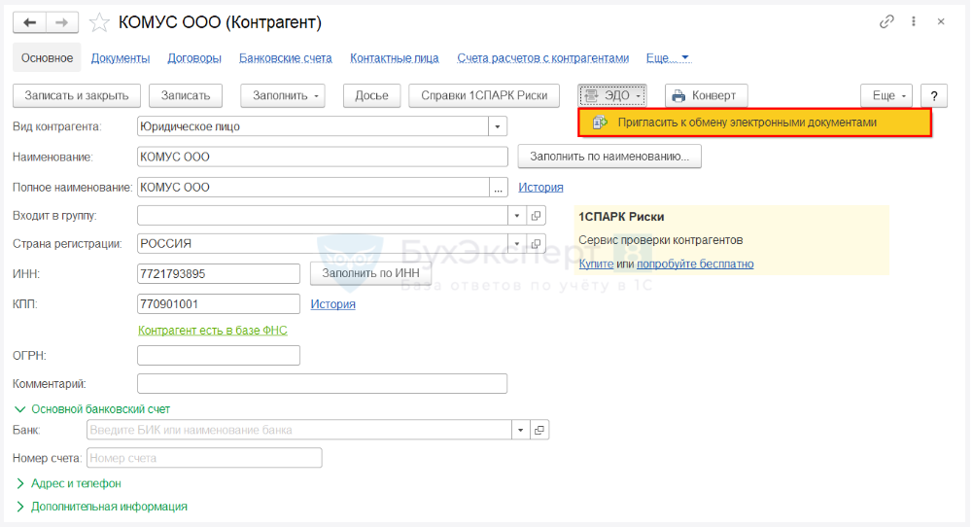This screenshot has width=973, height=527.
Task: Open the ellipsis editor for Полное наименование
Action: click(x=499, y=188)
